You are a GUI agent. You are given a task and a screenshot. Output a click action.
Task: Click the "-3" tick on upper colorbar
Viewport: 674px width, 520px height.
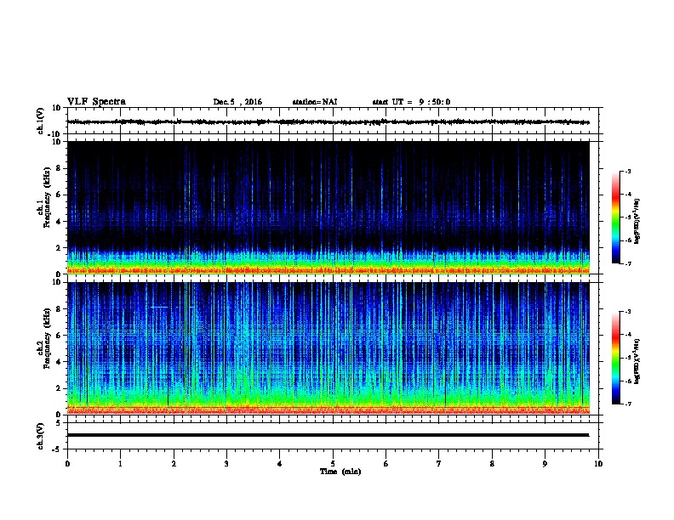click(x=628, y=171)
